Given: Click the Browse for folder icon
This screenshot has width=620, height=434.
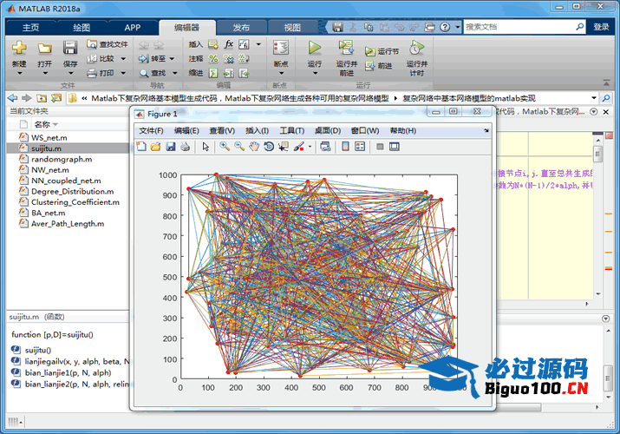Looking at the screenshot, I should (56, 98).
